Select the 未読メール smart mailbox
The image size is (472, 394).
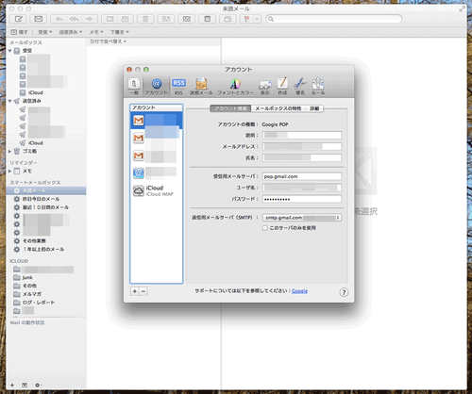point(46,190)
